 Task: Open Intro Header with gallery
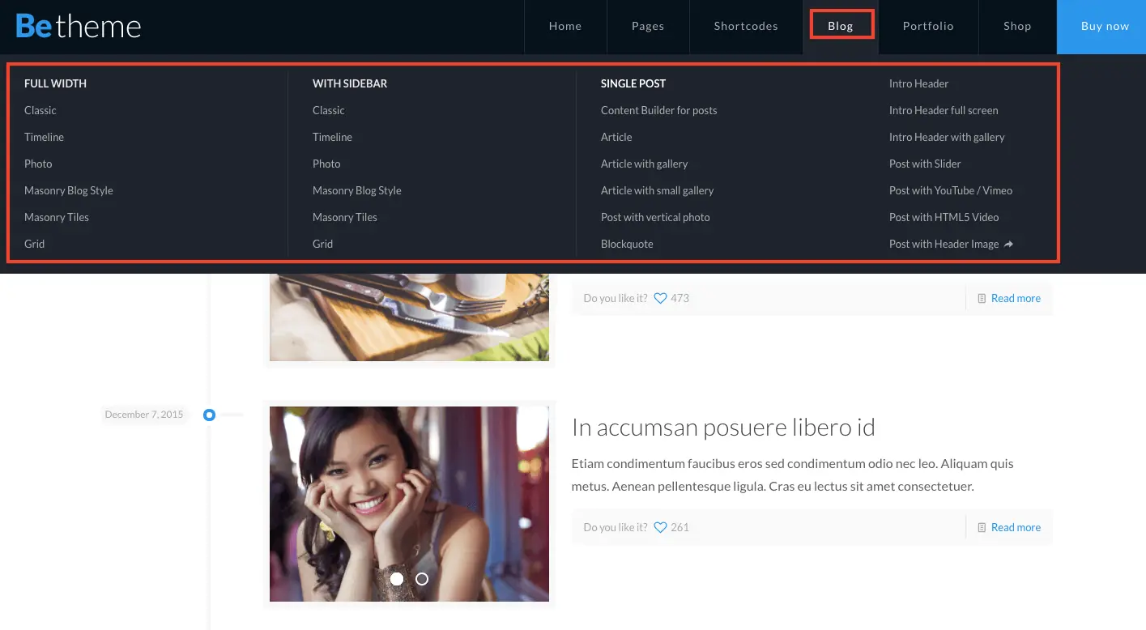coord(947,137)
